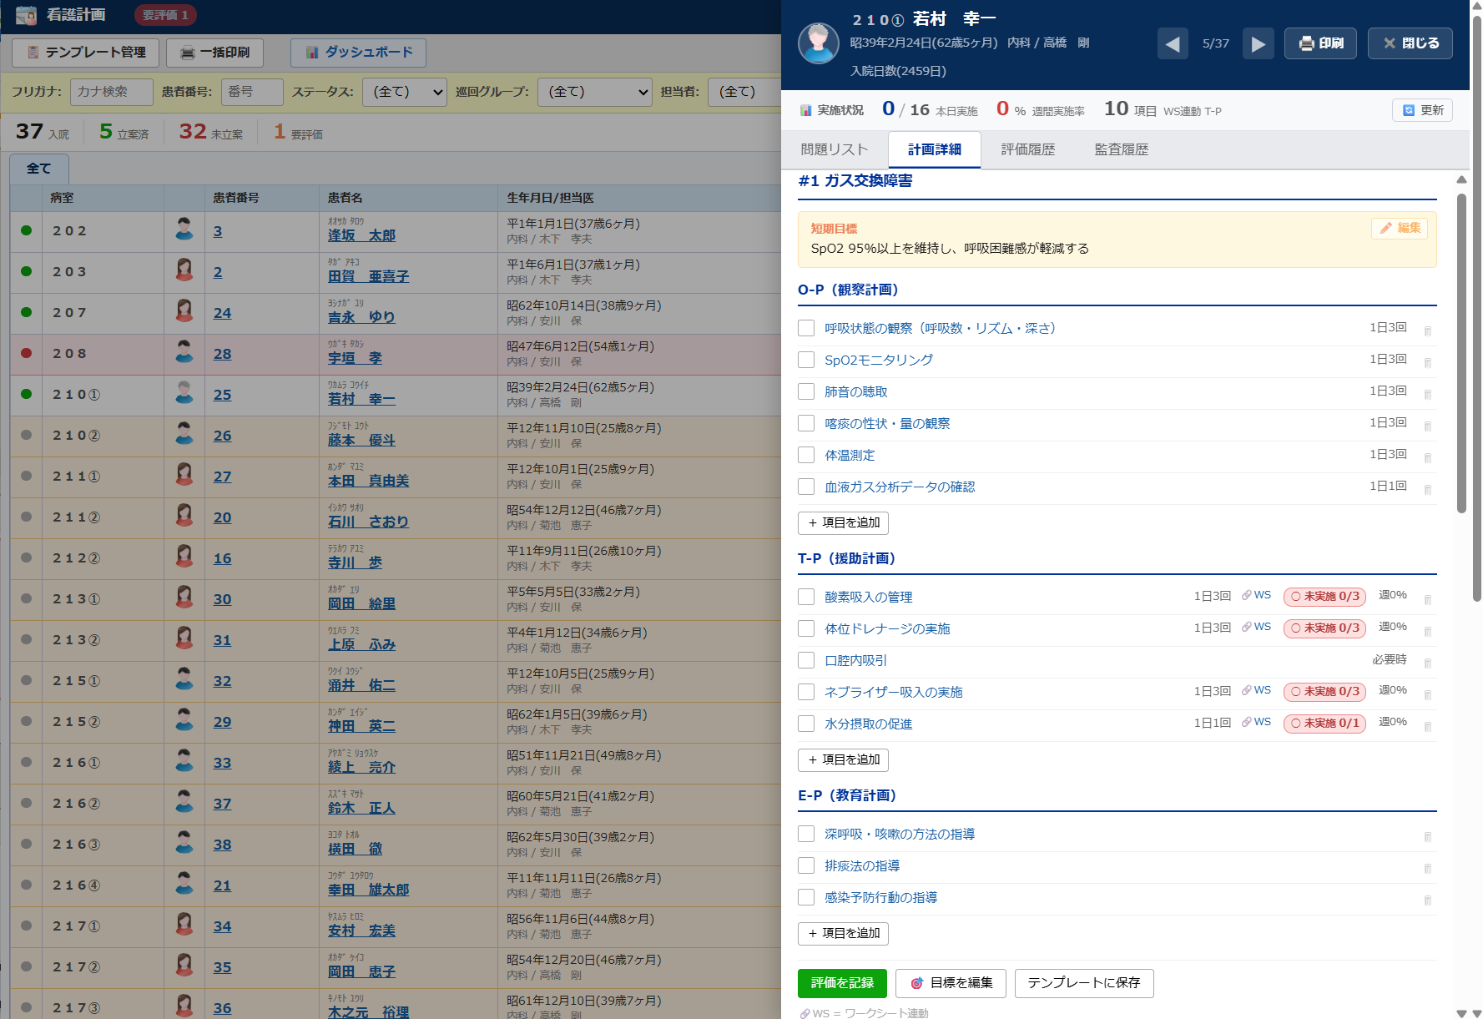Viewport: 1483px width, 1019px height.
Task: Select the 計画詳細 tab
Action: (935, 149)
